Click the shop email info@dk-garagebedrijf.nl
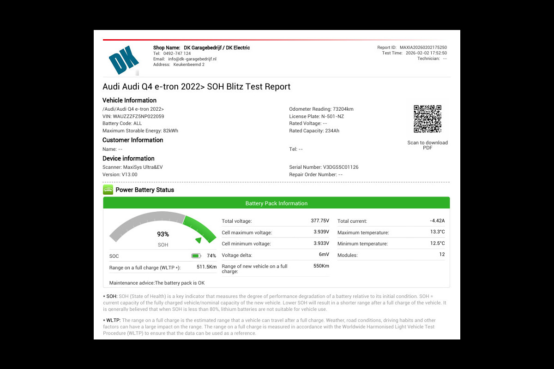The image size is (554, 369). (192, 59)
